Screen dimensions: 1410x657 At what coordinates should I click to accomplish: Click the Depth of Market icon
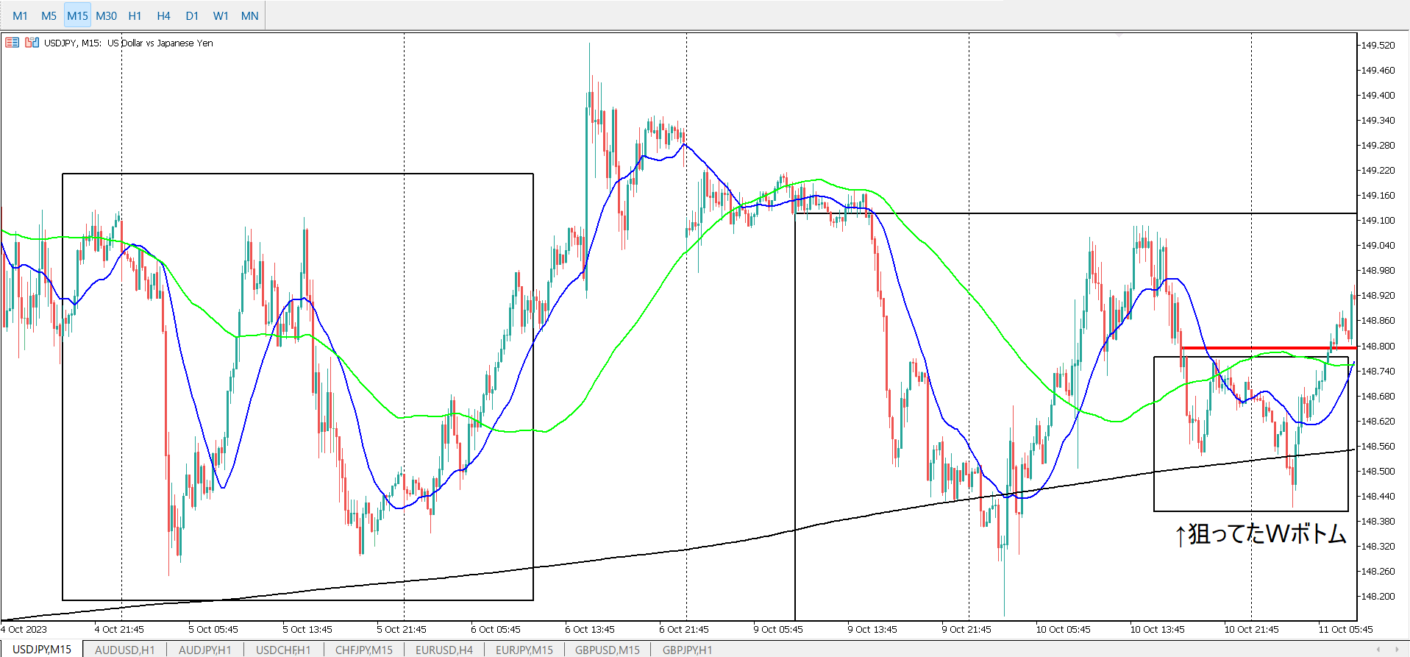click(x=32, y=43)
